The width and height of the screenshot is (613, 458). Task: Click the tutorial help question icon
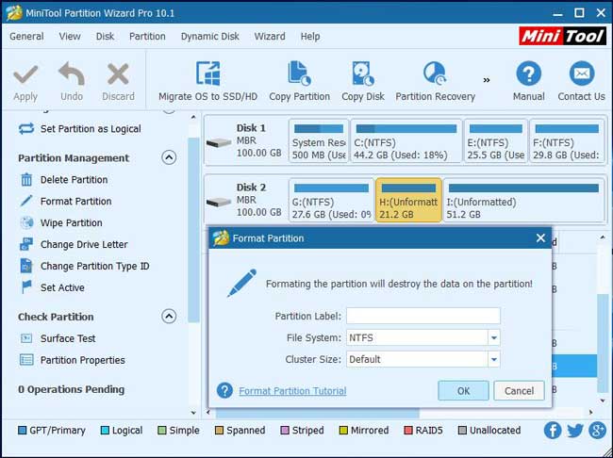[224, 390]
